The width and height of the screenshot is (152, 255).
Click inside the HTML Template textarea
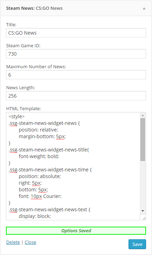[73, 166]
